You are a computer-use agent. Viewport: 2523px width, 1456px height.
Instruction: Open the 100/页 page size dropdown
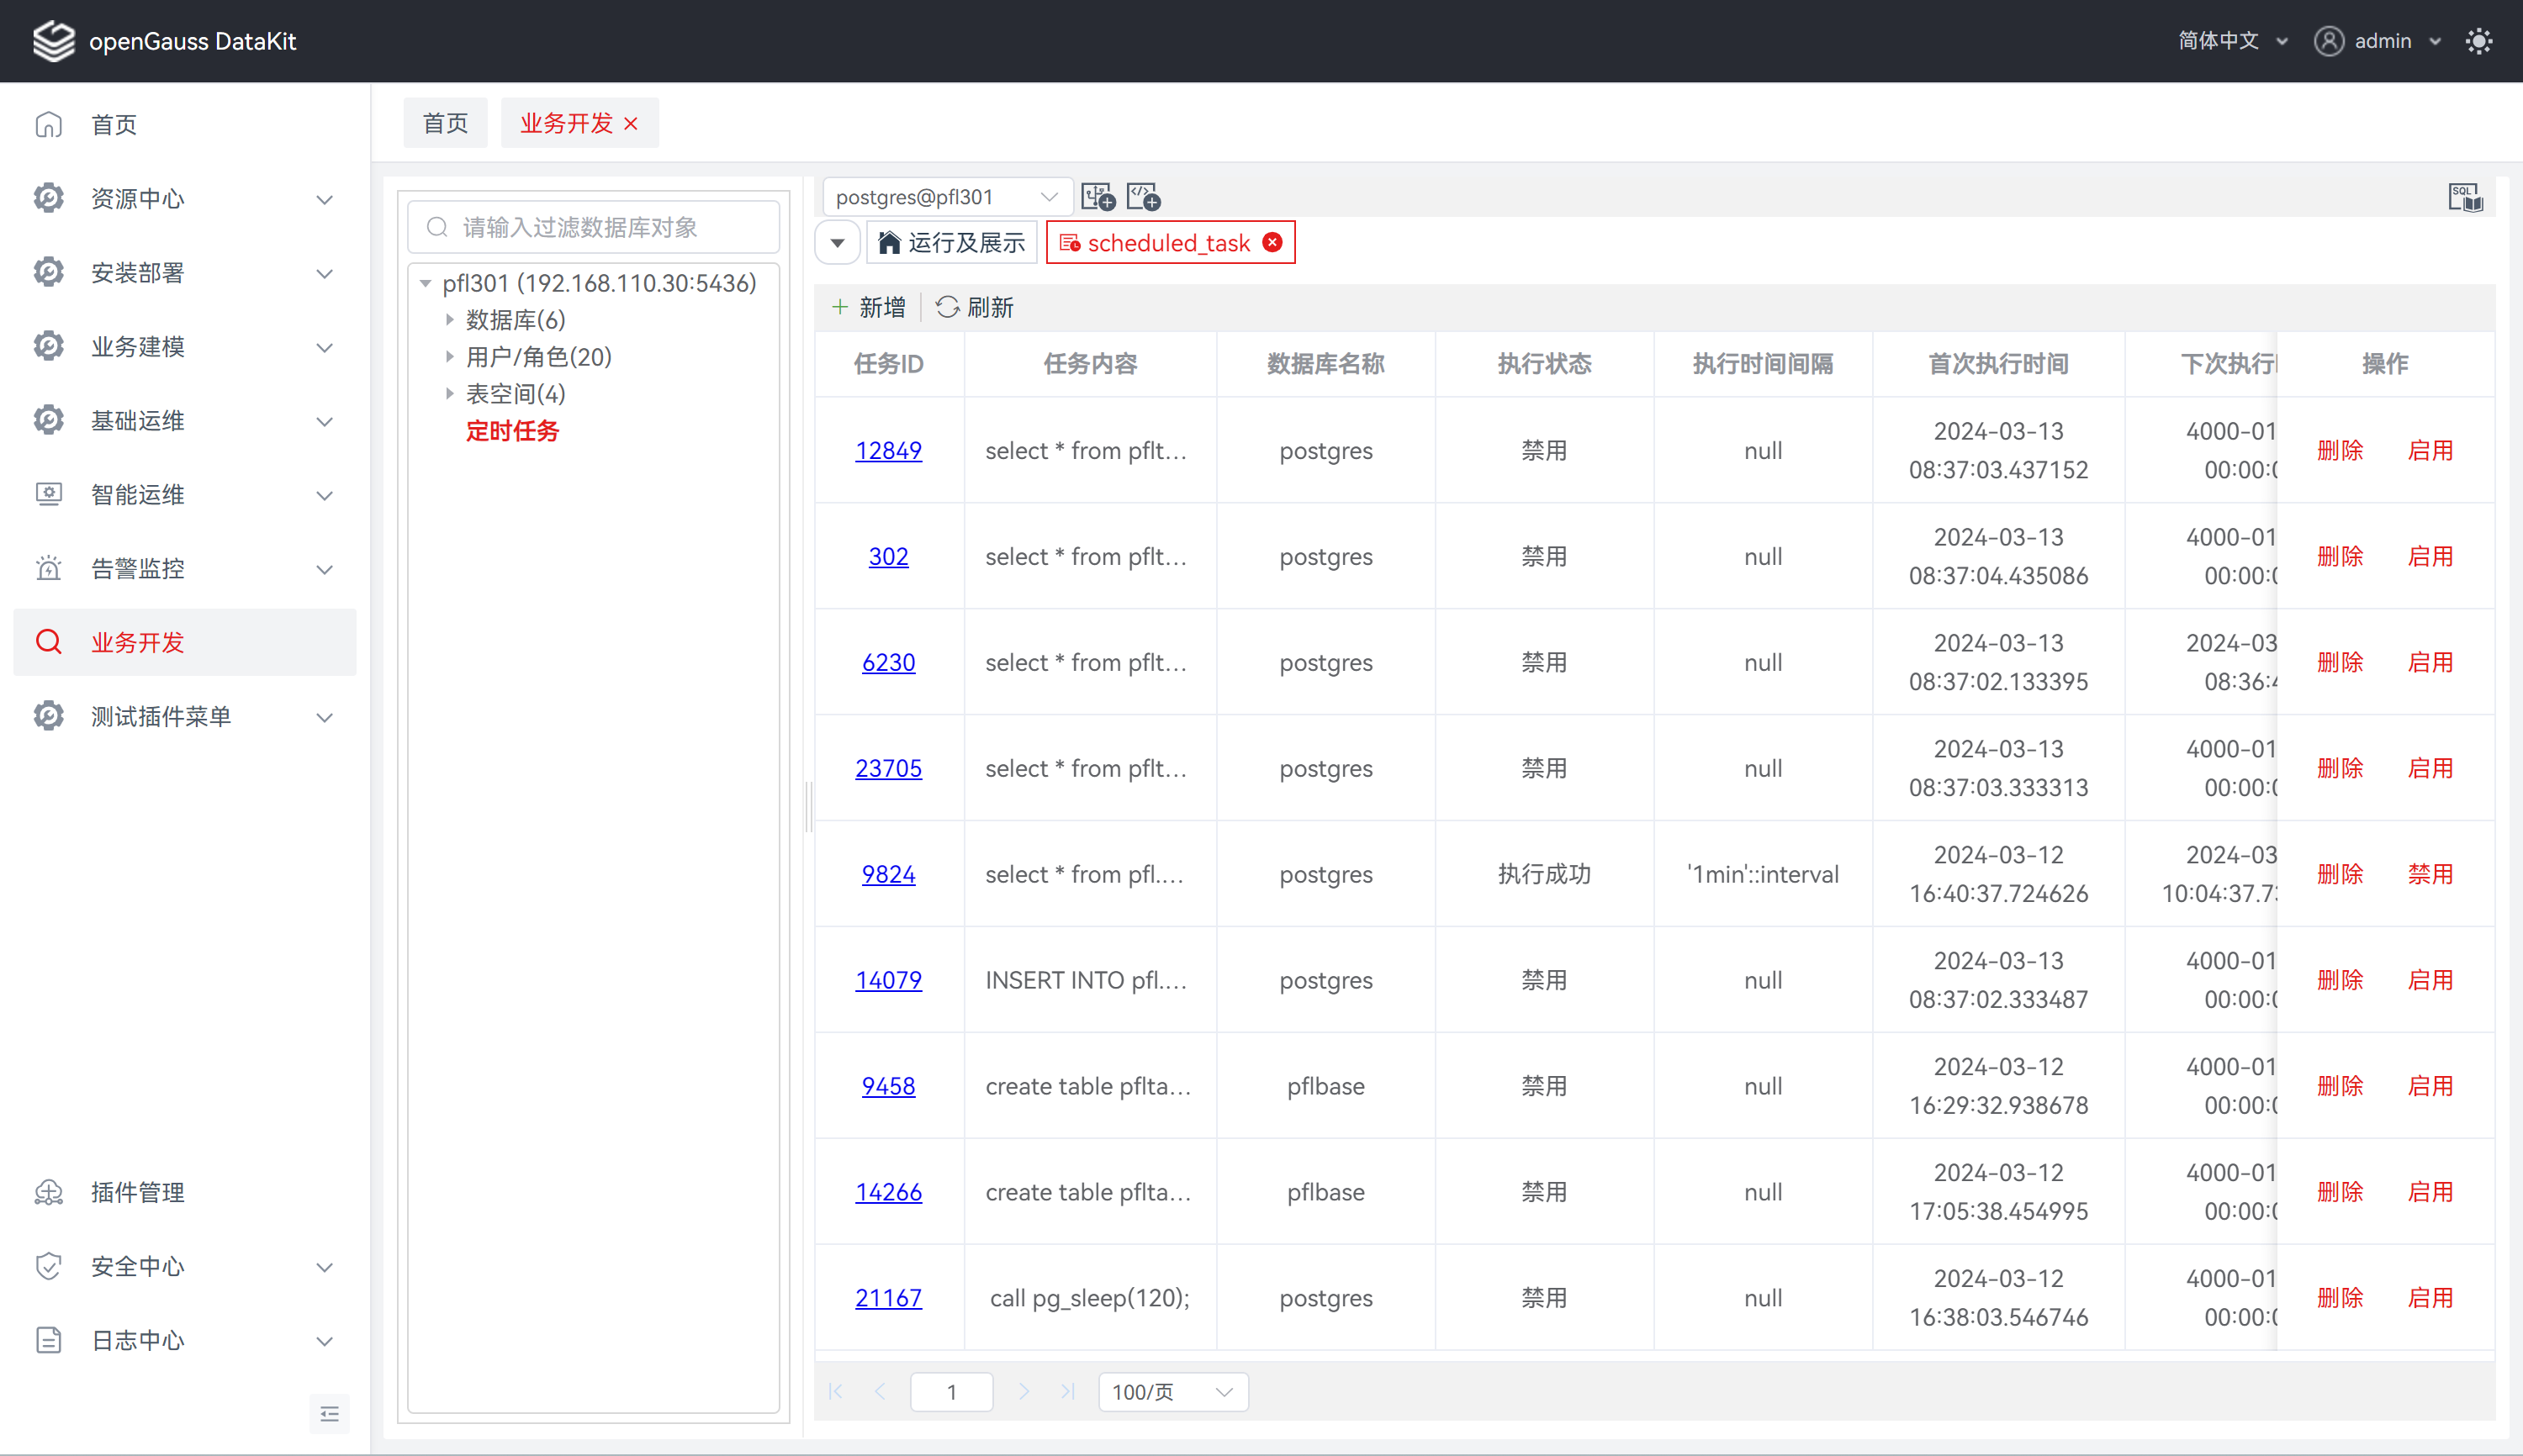[x=1172, y=1391]
